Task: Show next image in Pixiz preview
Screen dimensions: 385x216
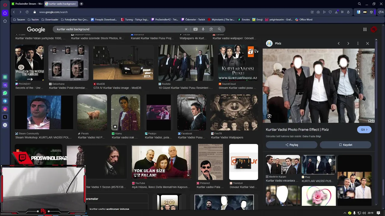Action: pyautogui.click(x=348, y=43)
